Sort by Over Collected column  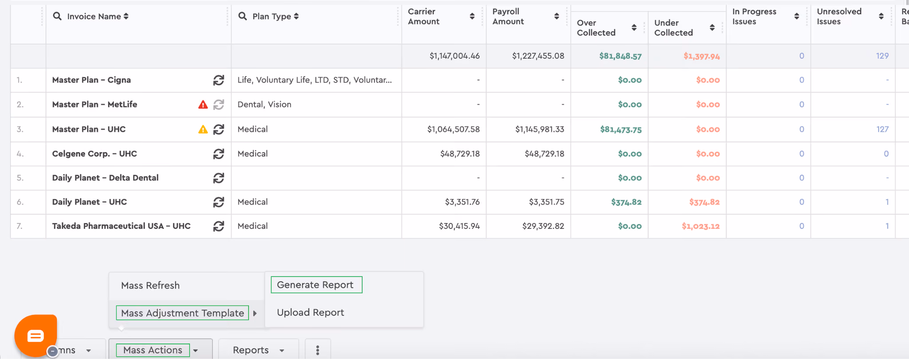tap(634, 27)
